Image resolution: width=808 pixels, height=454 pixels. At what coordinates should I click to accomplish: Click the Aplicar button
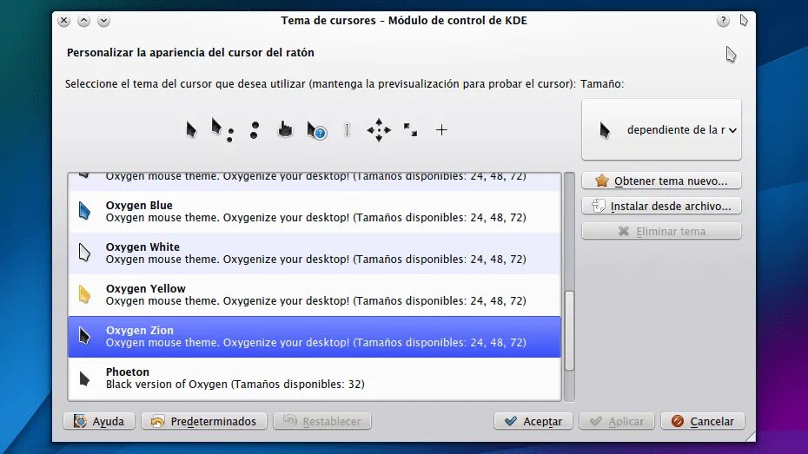point(617,421)
